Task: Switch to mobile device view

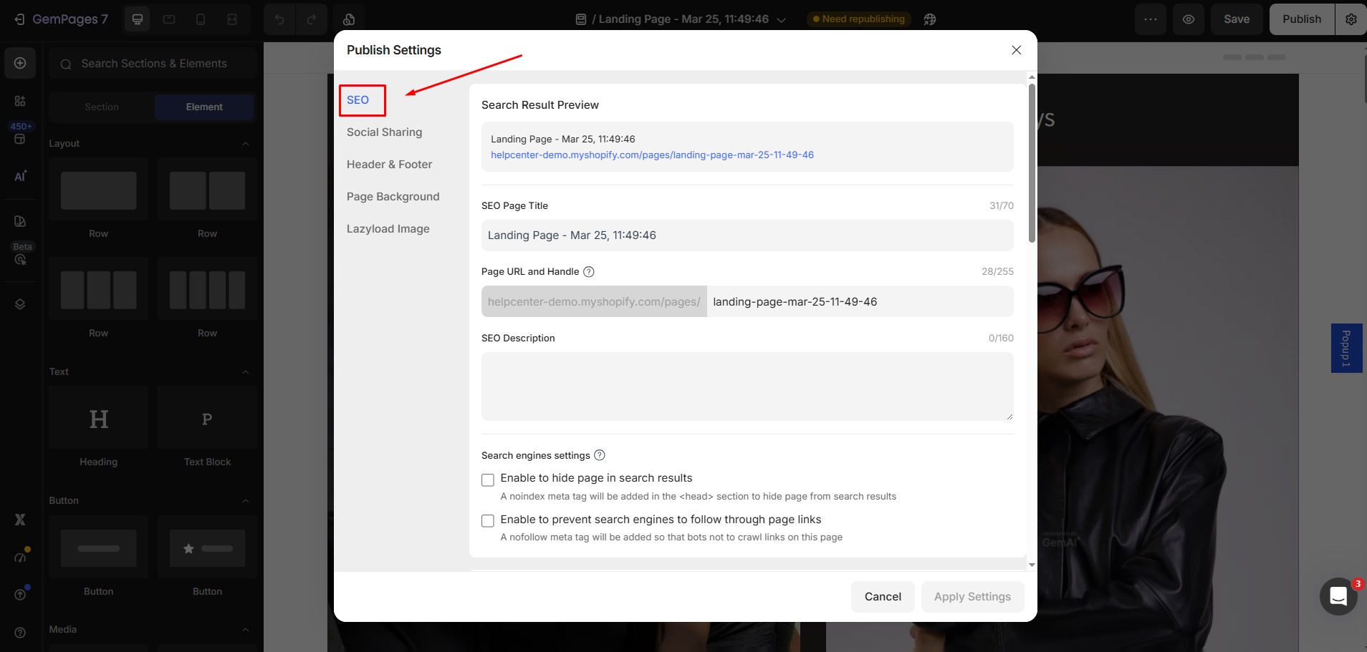Action: (x=201, y=19)
